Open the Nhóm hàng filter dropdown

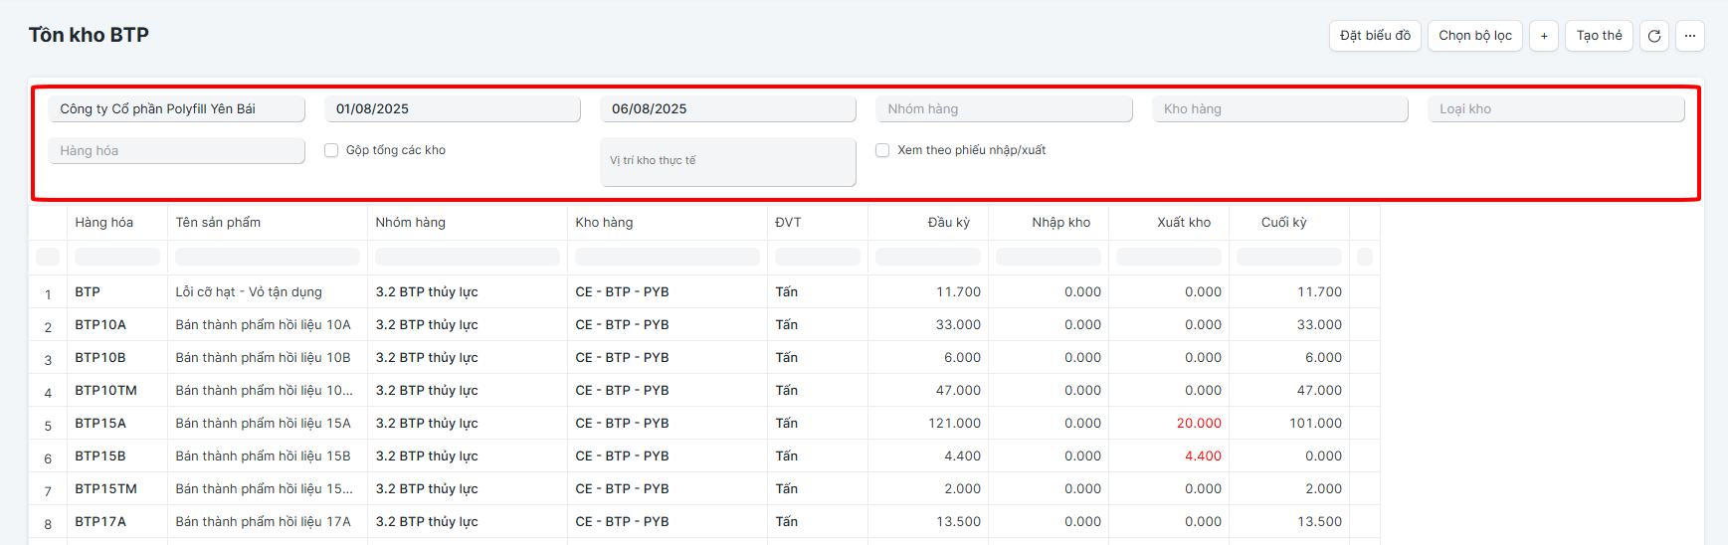pos(1004,109)
